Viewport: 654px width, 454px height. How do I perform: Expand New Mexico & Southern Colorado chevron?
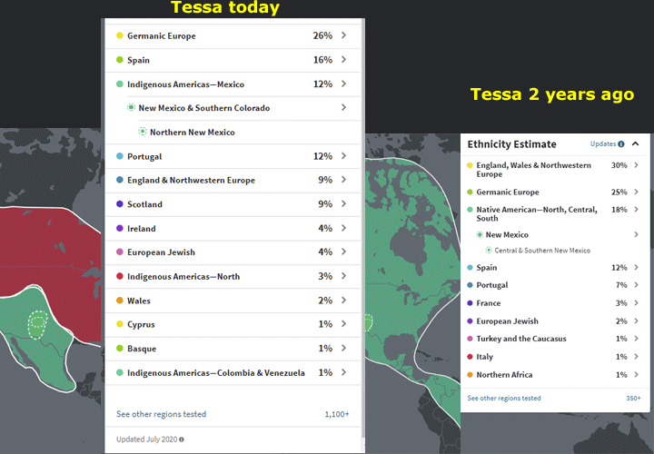coord(343,107)
